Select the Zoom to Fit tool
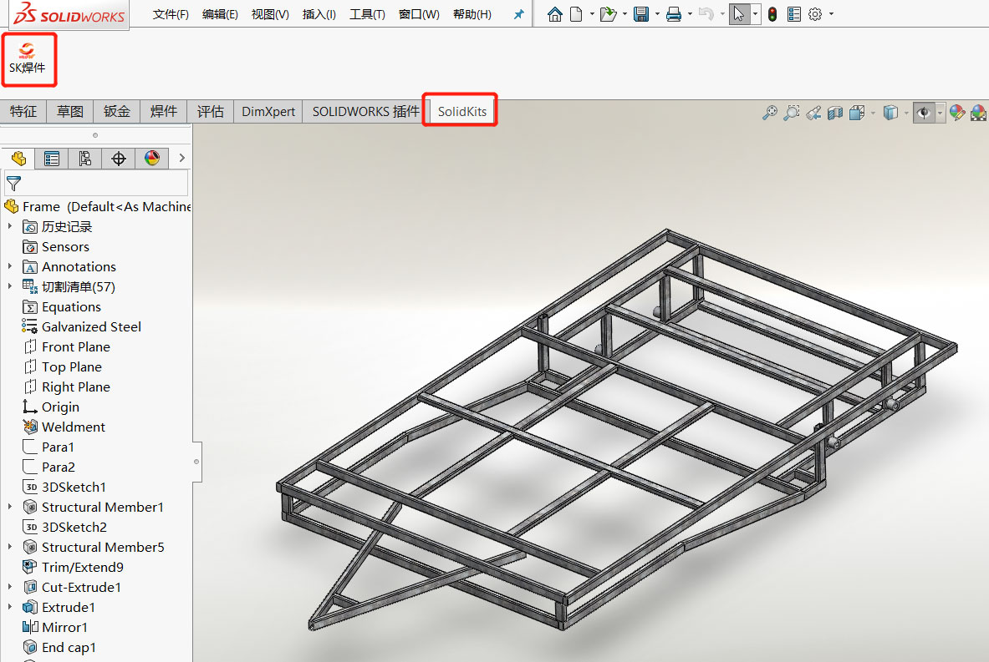This screenshot has width=989, height=662. (x=770, y=113)
